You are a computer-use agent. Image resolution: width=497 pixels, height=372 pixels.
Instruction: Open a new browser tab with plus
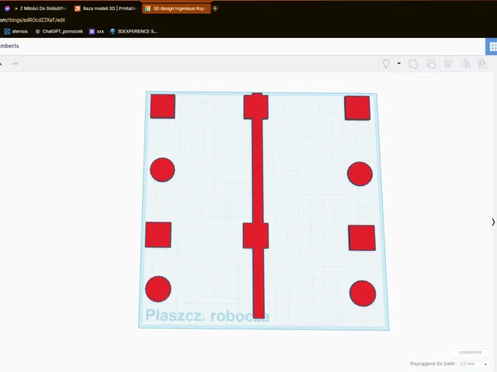coord(215,9)
